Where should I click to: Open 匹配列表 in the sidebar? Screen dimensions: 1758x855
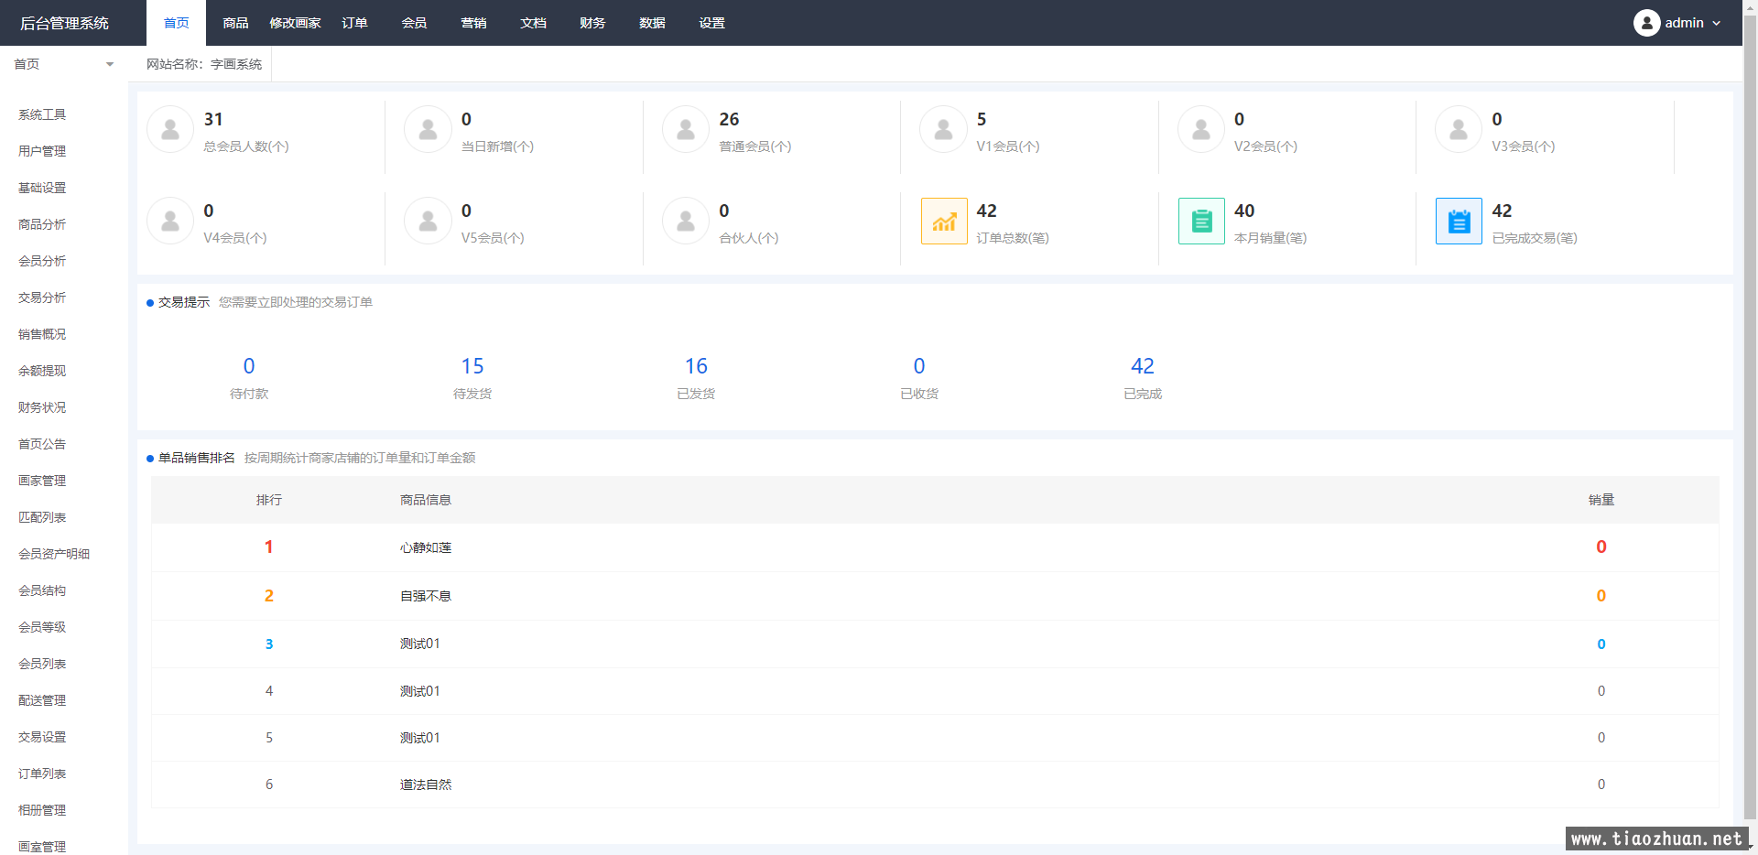click(42, 517)
